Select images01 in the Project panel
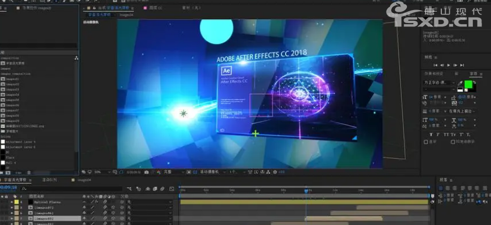The width and height of the screenshot is (491, 225). [x=12, y=79]
